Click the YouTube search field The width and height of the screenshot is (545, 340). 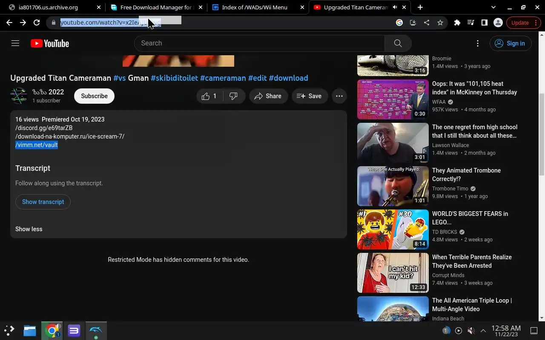[259, 43]
